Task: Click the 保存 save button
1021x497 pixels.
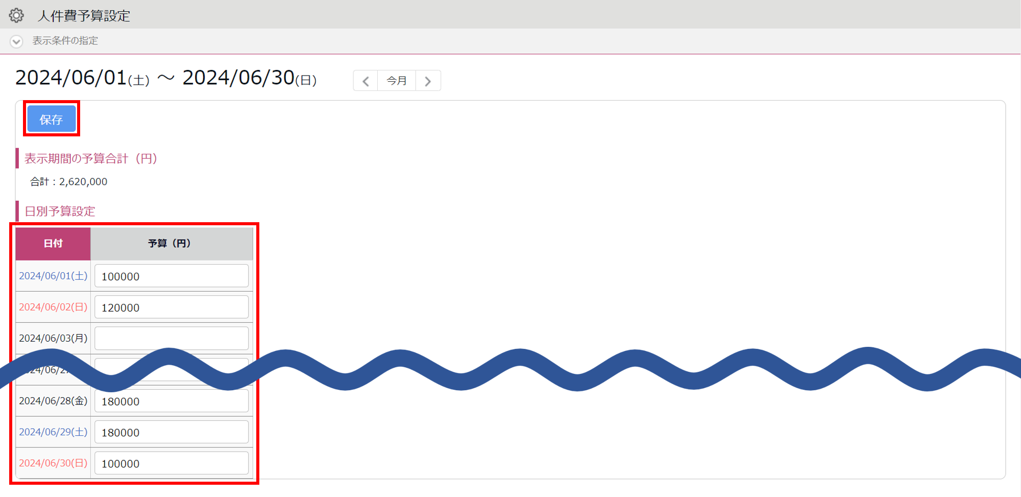Action: [51, 119]
